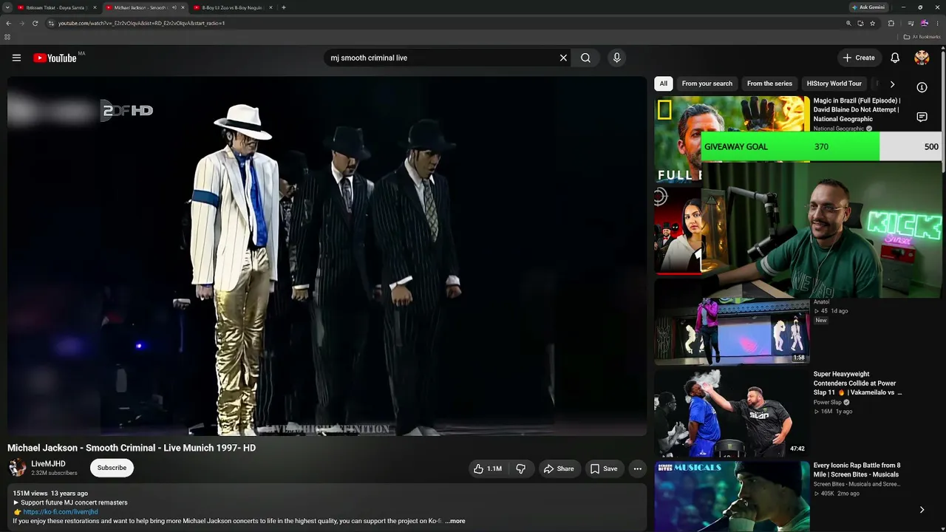The image size is (946, 532).
Task: Open the All Bookmarks folder
Action: click(922, 37)
